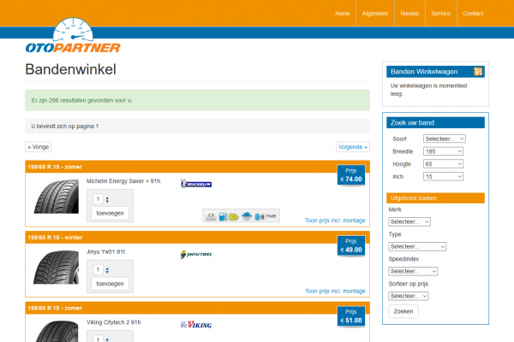Click the Bandenwinkel page heading

[x=70, y=69]
